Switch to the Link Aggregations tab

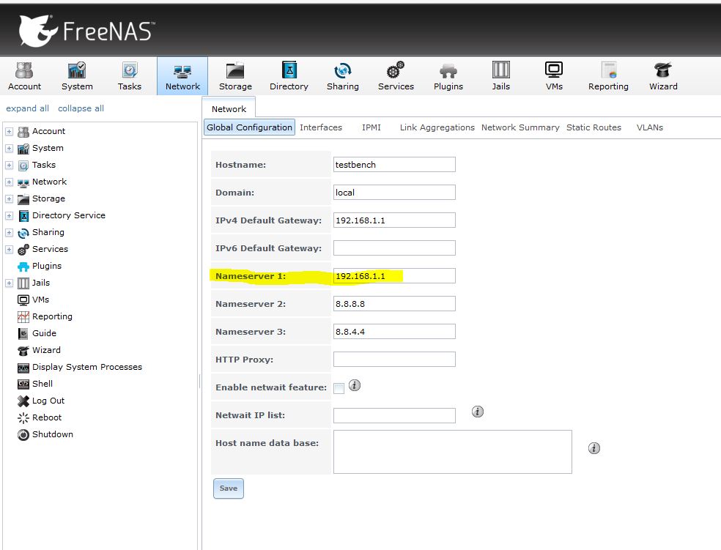pos(437,127)
